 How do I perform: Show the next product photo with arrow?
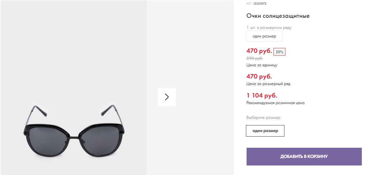pyautogui.click(x=167, y=97)
